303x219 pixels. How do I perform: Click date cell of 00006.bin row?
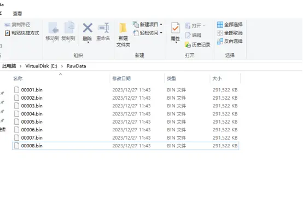click(x=131, y=130)
